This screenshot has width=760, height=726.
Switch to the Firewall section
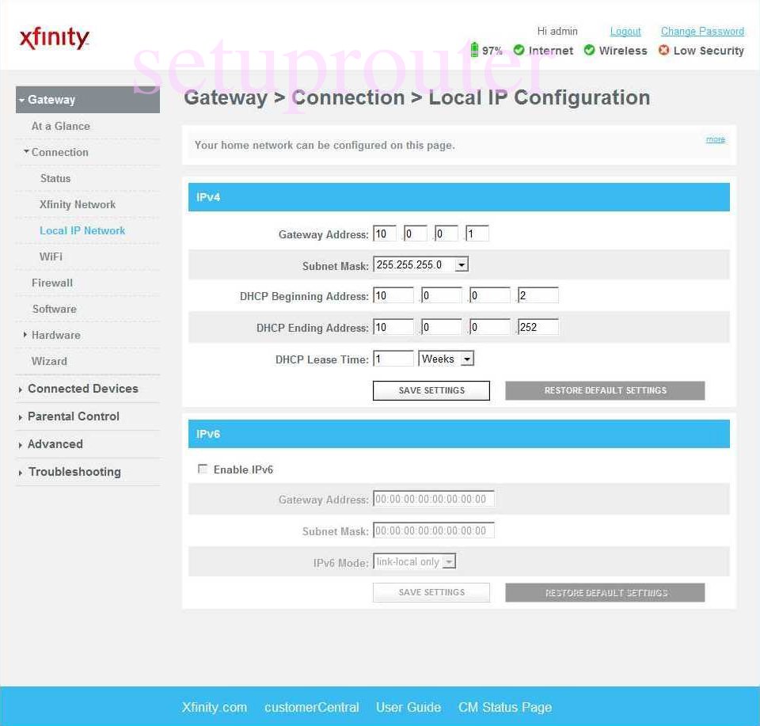coord(52,283)
